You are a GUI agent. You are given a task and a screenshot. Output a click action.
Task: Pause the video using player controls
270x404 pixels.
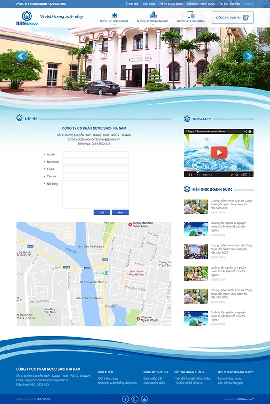[x=190, y=175]
